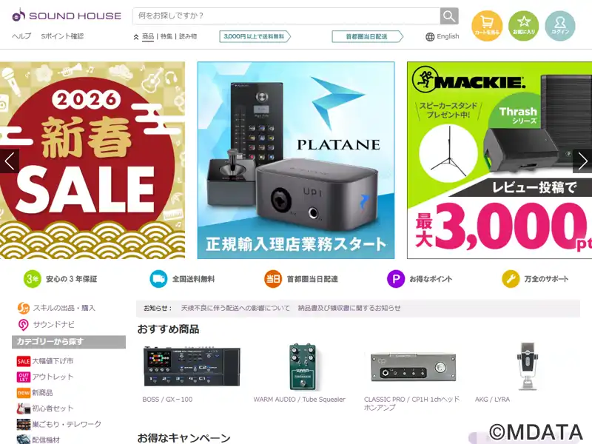Click the green 3年 warranty icon
The height and width of the screenshot is (444, 592).
pyautogui.click(x=32, y=279)
